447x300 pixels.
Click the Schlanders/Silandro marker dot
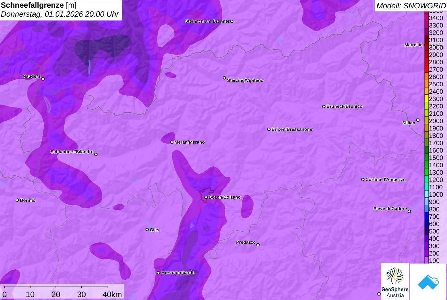(96, 154)
